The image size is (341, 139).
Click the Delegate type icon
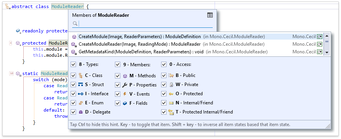(x=81, y=112)
